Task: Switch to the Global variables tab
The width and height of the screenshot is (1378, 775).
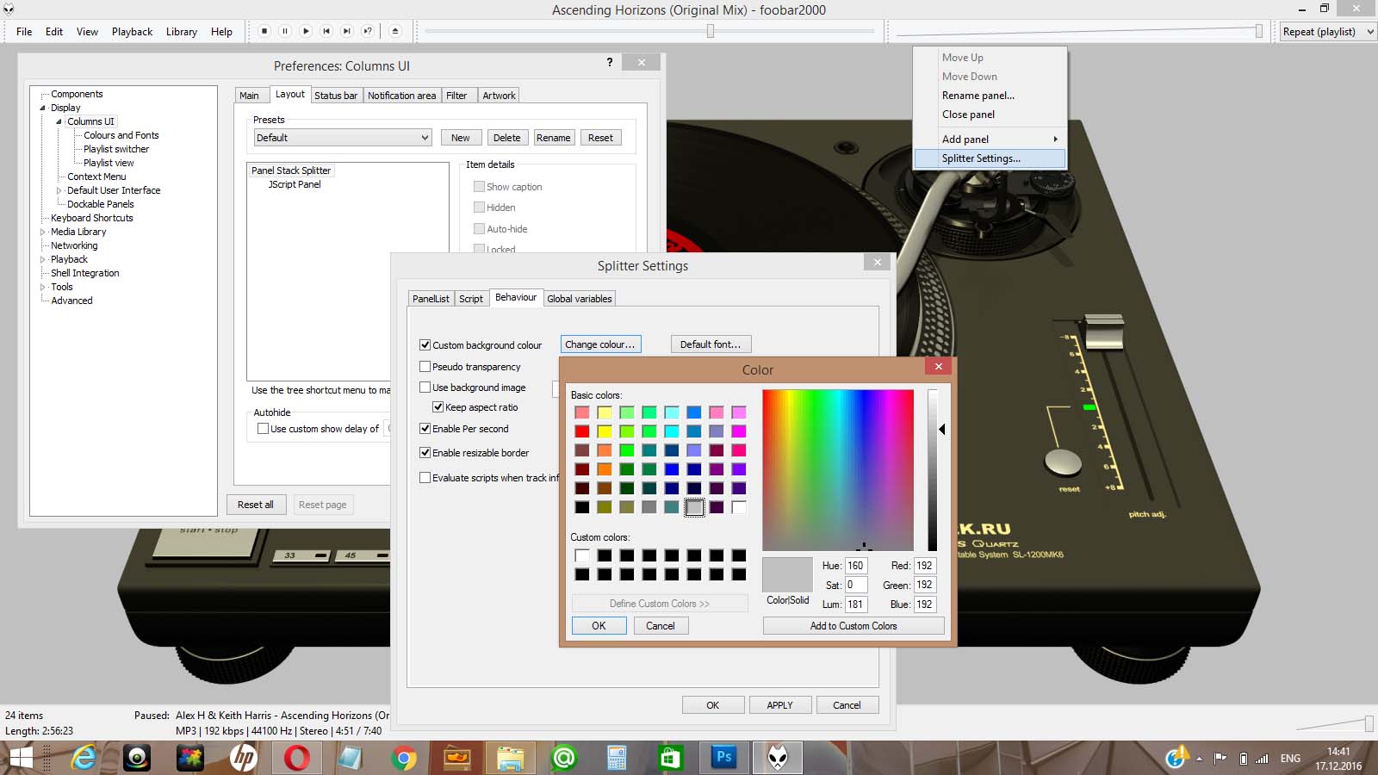Action: [x=579, y=299]
